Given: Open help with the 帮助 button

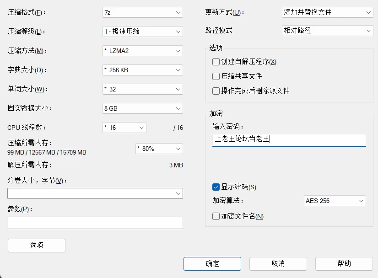Looking at the screenshot, I should tap(344, 263).
